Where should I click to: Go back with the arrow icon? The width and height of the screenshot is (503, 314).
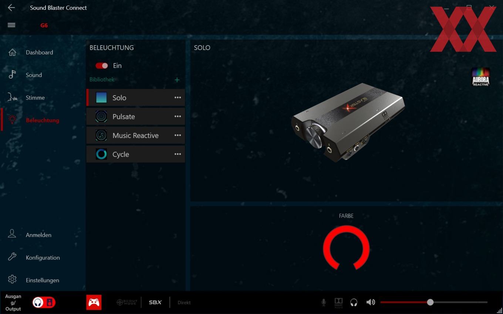(x=11, y=7)
